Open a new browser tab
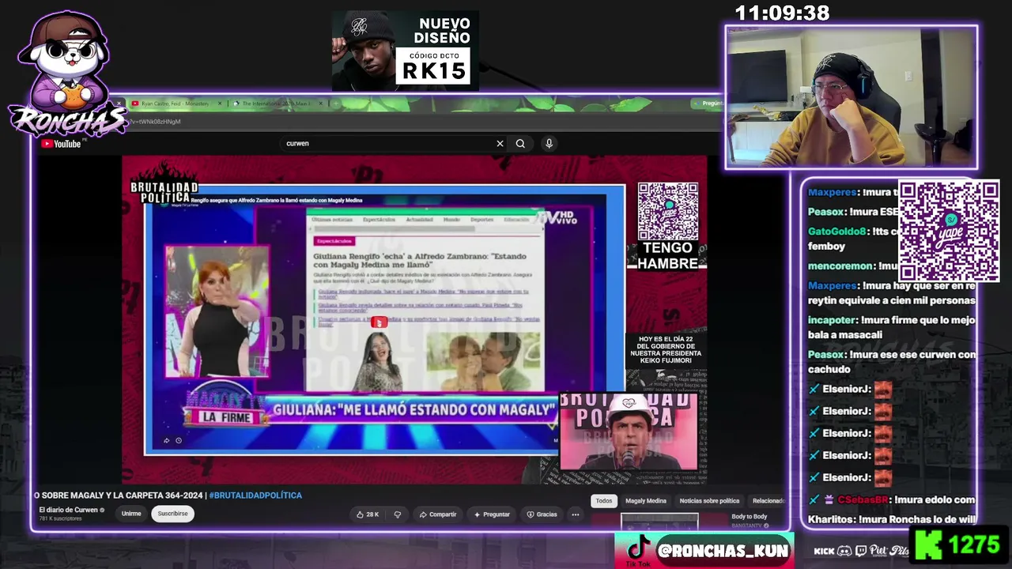Screen dimensions: 1012x569 336,104
